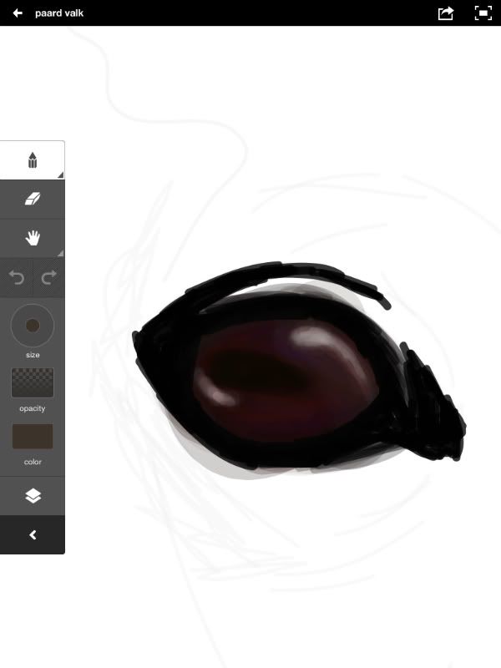The width and height of the screenshot is (501, 668).
Task: Select the pencil drawing tool
Action: pos(33,159)
